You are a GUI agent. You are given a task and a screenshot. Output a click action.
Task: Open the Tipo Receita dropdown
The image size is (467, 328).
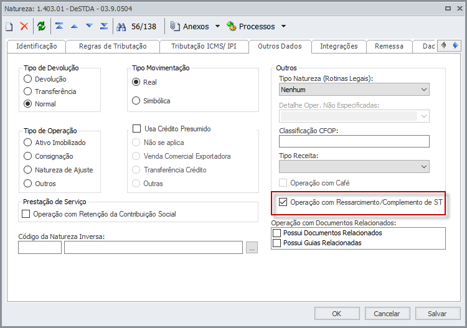354,167
